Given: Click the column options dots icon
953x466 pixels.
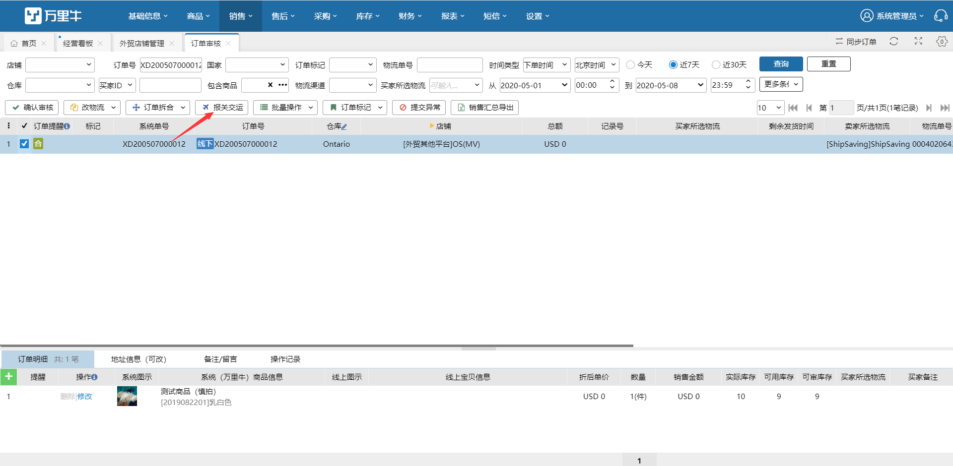Looking at the screenshot, I should pos(8,126).
